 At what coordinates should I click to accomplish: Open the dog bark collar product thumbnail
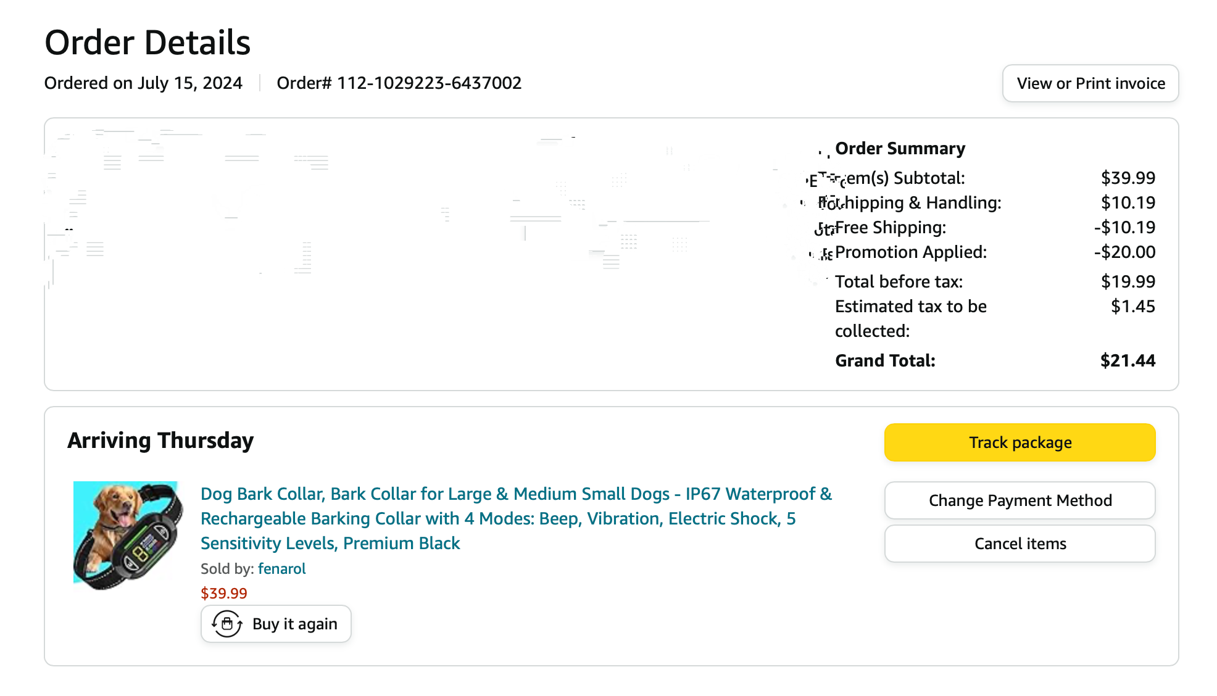(128, 534)
